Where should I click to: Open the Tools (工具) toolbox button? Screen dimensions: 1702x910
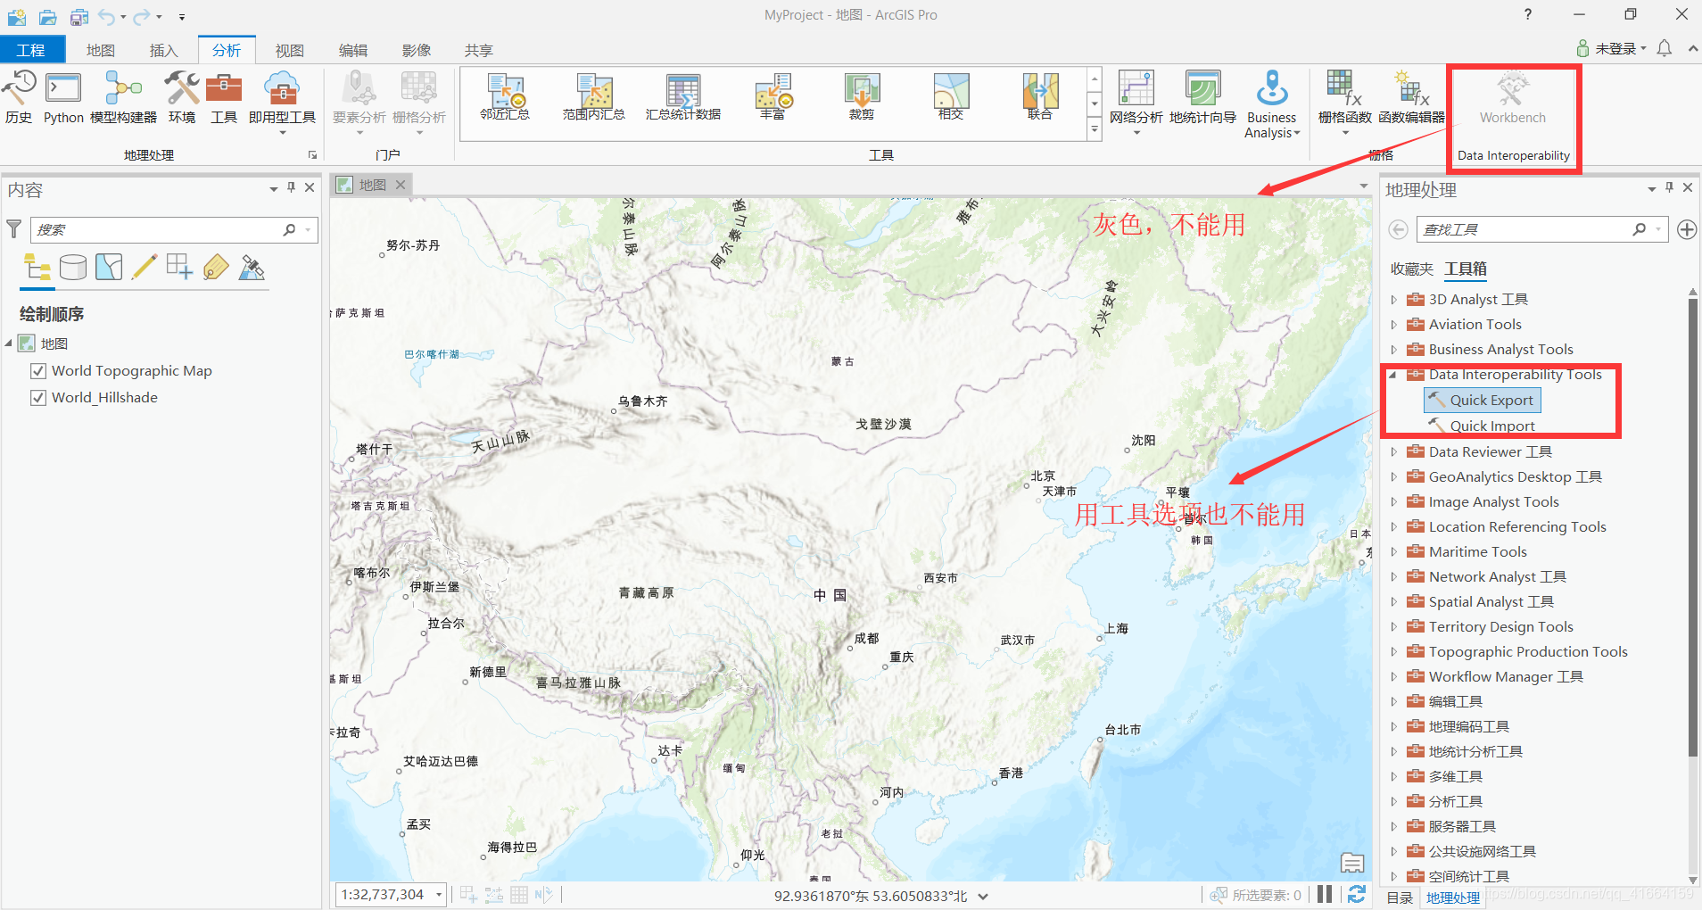[x=224, y=97]
